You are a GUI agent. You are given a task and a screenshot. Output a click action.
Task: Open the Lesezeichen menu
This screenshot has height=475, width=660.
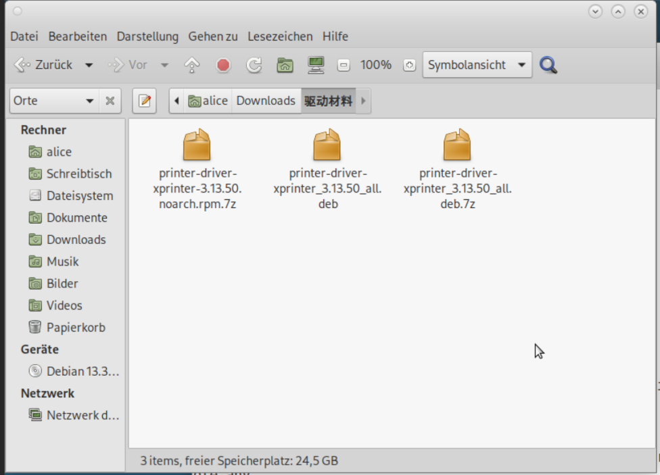(x=280, y=36)
